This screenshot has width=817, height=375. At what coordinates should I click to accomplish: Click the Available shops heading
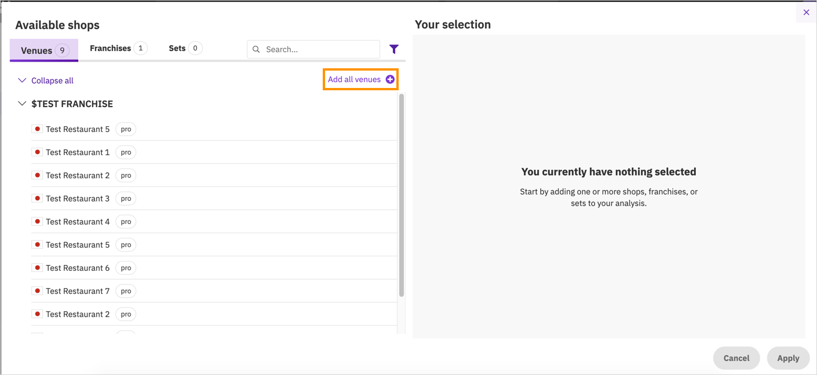tap(57, 25)
